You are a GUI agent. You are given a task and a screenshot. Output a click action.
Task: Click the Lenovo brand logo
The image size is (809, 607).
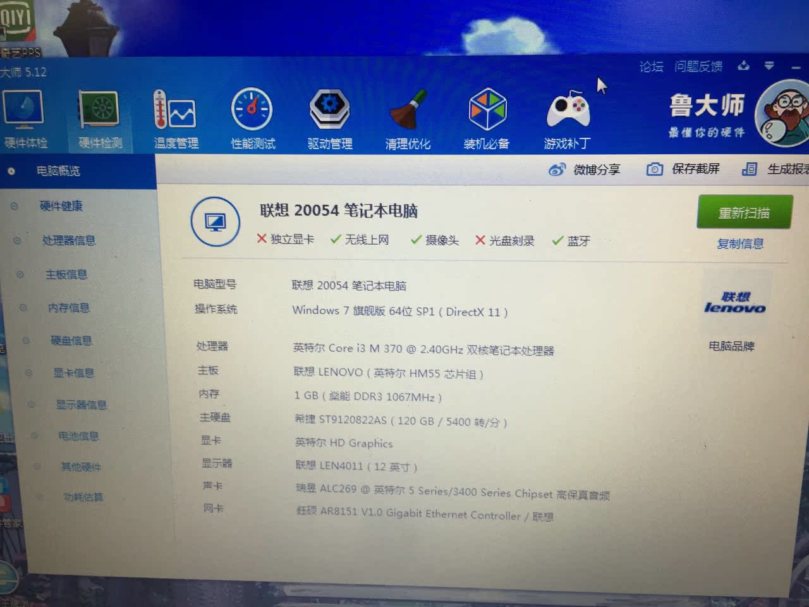(735, 303)
